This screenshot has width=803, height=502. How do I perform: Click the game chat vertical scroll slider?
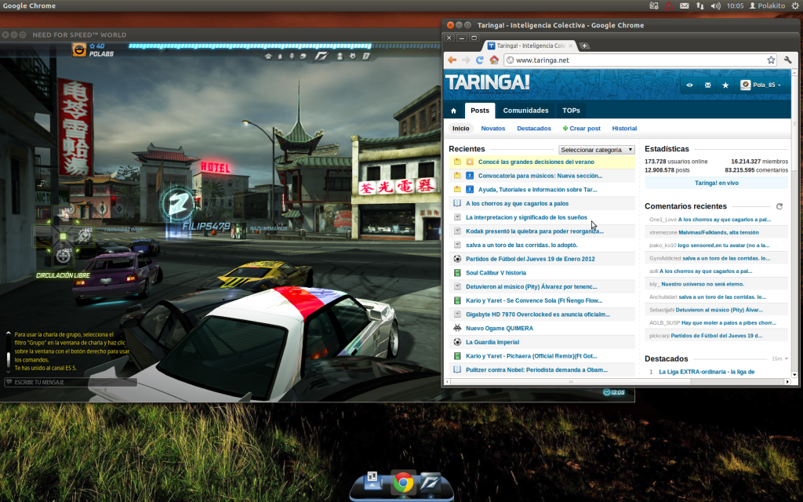pos(8,359)
